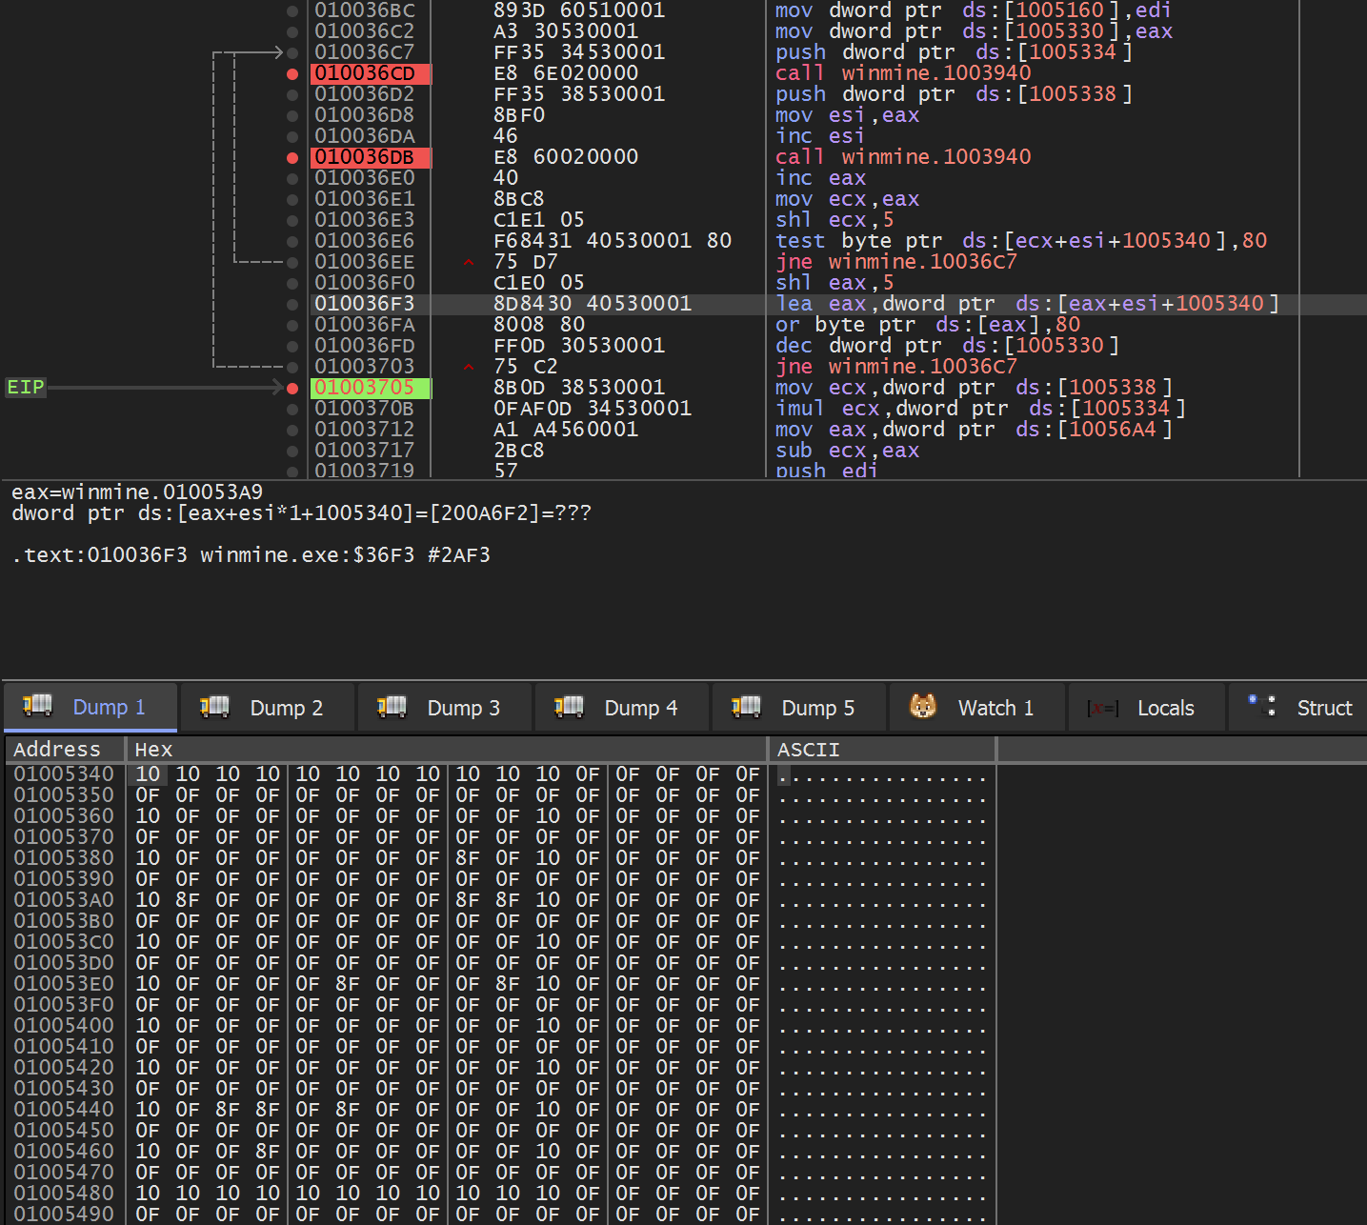Select dump row address 01005400
The image size is (1367, 1225).
point(64,1026)
